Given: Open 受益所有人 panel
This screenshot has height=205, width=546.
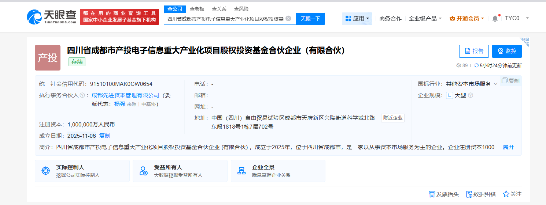Looking at the screenshot, I should click(x=180, y=171).
